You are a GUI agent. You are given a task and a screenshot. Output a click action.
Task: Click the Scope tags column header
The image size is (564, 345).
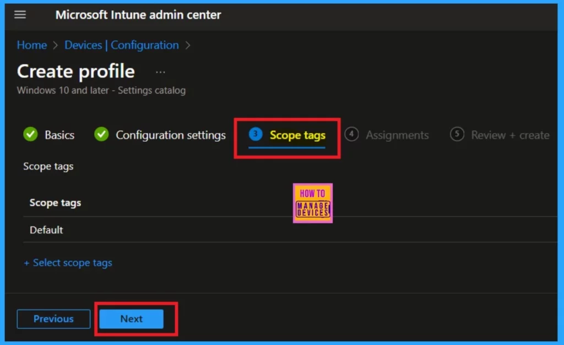click(55, 203)
